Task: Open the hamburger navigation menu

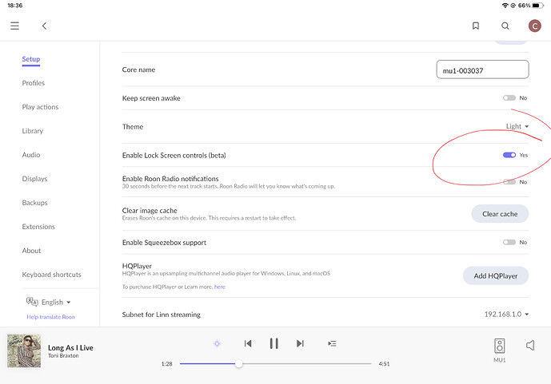Action: pyautogui.click(x=14, y=26)
